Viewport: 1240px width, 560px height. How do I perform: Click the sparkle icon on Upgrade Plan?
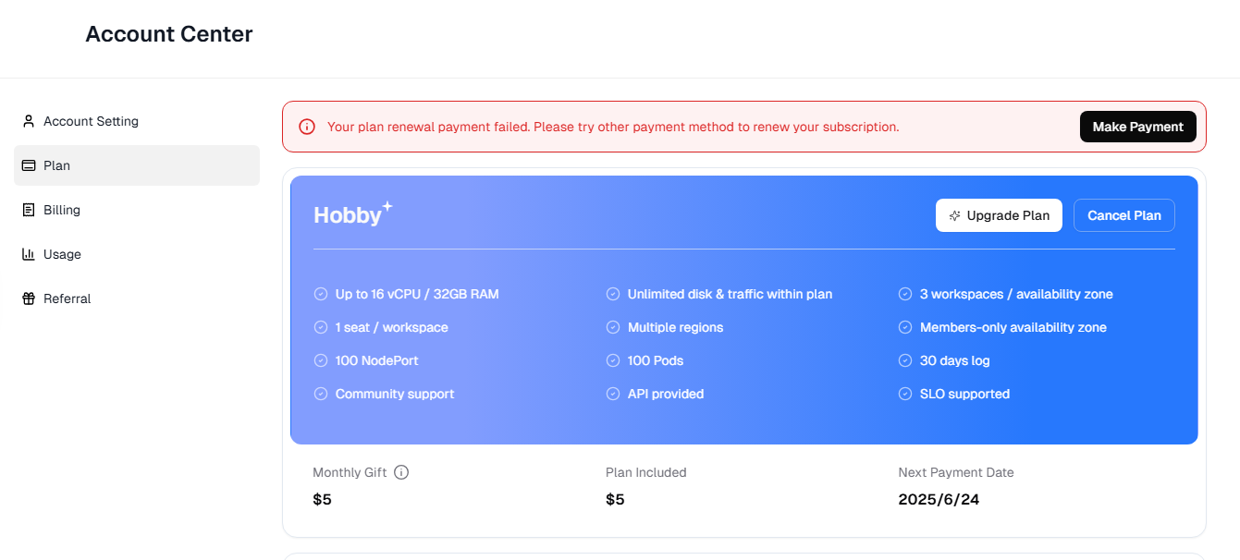tap(955, 215)
